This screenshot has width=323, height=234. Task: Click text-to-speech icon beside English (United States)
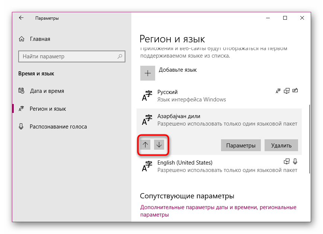pyautogui.click(x=287, y=162)
